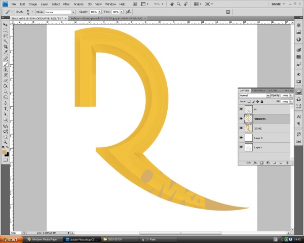Open the BASIC workspace dropdown
This screenshot has width=304, height=243.
278,4
